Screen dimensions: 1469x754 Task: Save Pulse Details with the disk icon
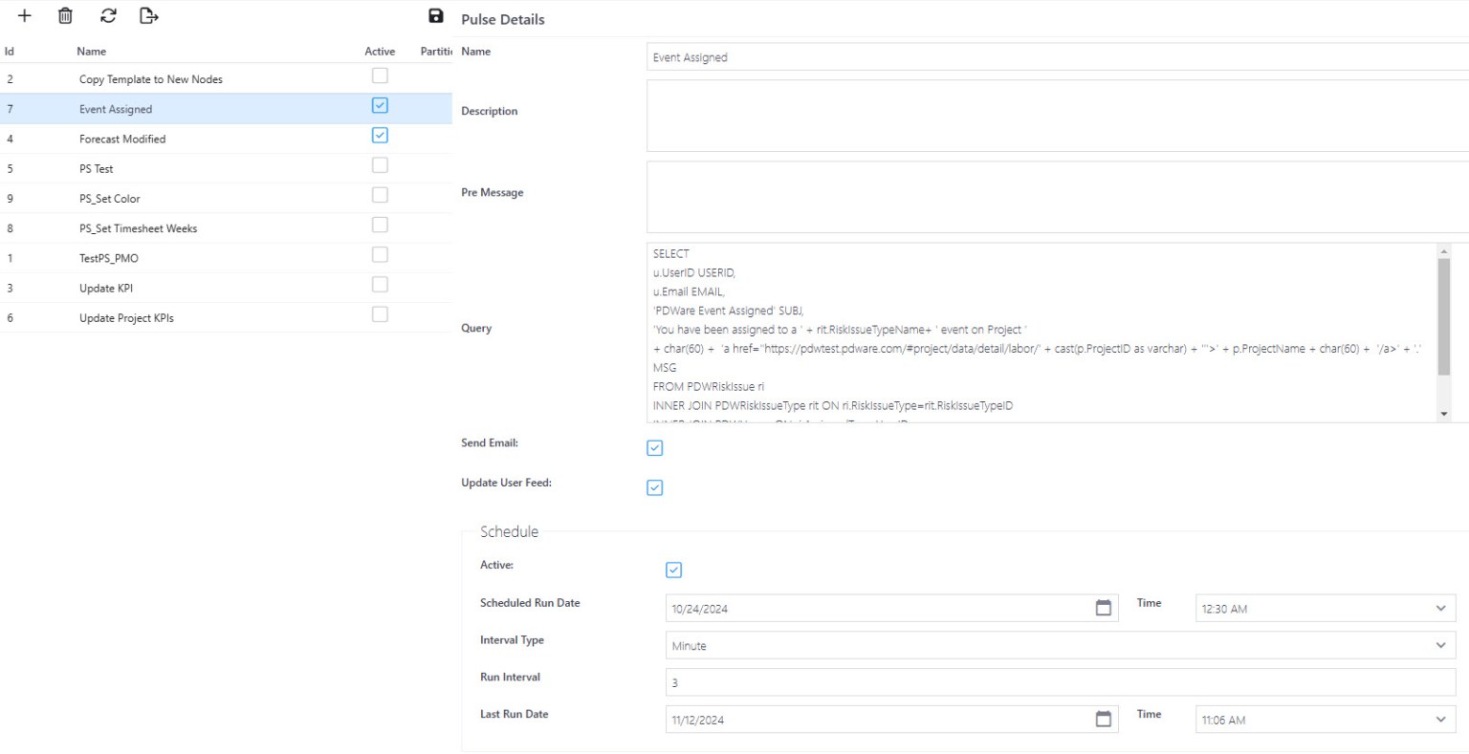(436, 13)
